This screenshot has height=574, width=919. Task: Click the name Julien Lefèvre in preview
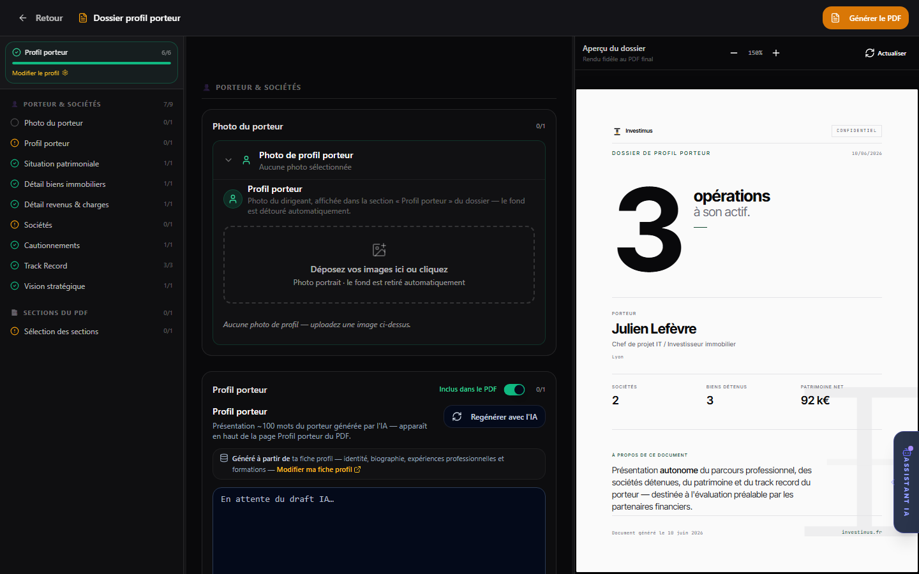654,329
